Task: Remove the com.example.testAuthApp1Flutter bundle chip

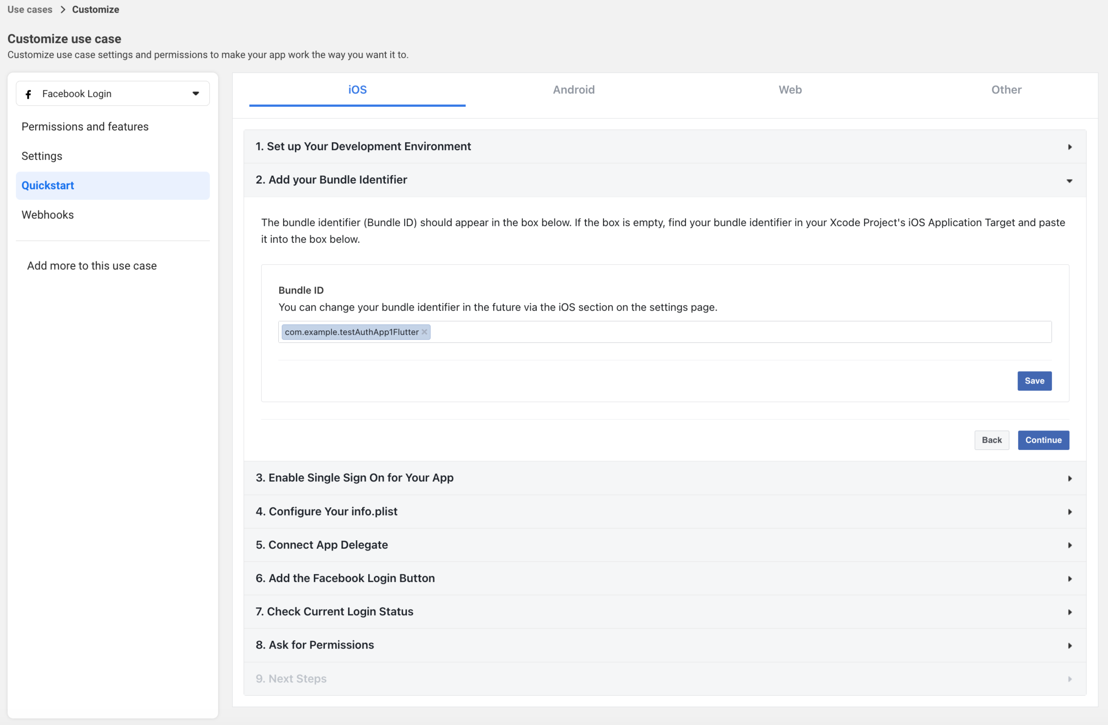Action: point(424,332)
